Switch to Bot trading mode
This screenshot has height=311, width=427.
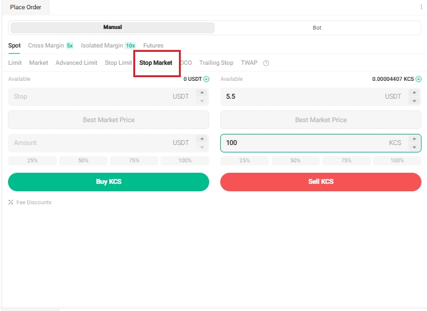pos(317,28)
